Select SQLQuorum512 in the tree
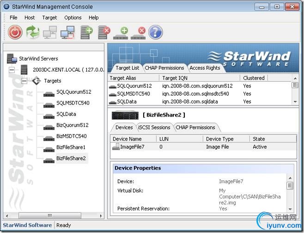 [73, 92]
